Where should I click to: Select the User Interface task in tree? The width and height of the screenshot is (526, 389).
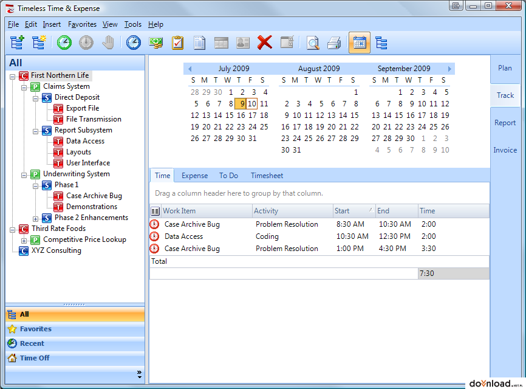(88, 163)
